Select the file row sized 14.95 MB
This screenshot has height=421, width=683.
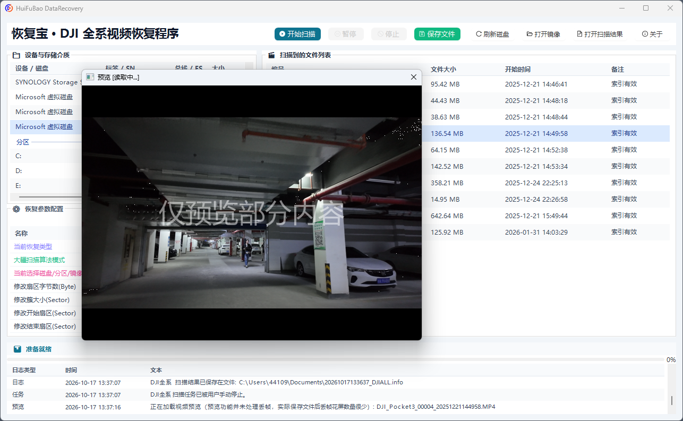click(545, 199)
